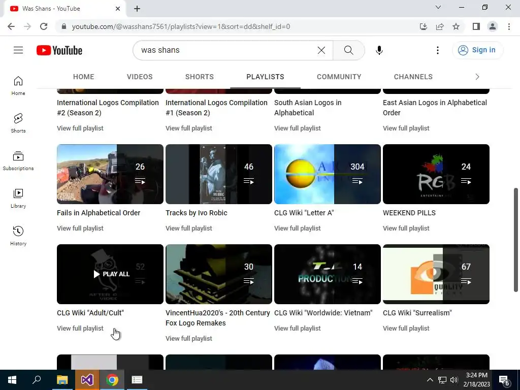The height and width of the screenshot is (390, 520).
Task: Select the PLAYLISTS channel tab
Action: (265, 77)
